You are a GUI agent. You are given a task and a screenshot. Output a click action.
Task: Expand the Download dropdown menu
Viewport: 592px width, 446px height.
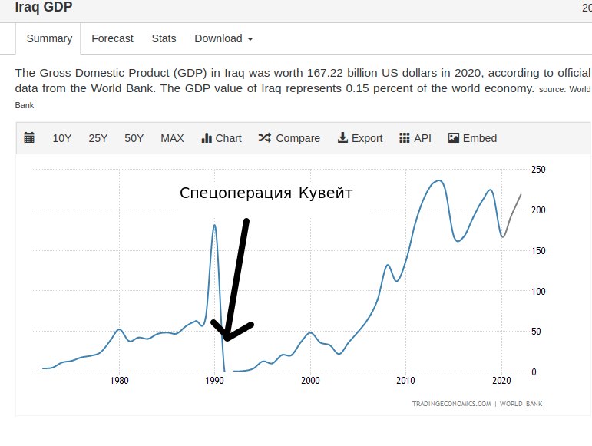(223, 38)
